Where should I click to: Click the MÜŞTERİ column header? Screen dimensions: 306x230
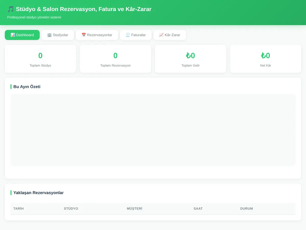point(134,209)
